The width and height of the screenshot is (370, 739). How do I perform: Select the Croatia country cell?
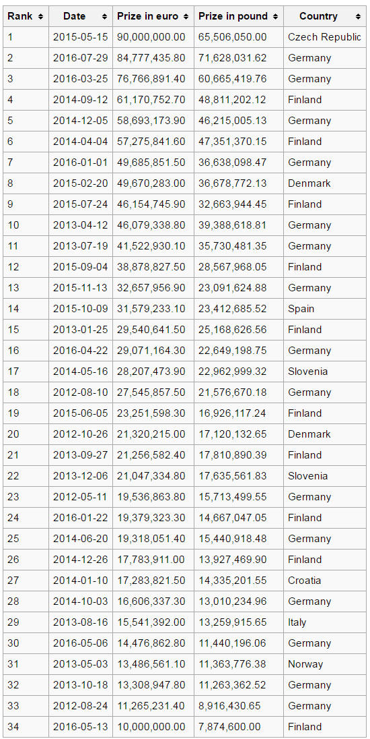pos(325,580)
